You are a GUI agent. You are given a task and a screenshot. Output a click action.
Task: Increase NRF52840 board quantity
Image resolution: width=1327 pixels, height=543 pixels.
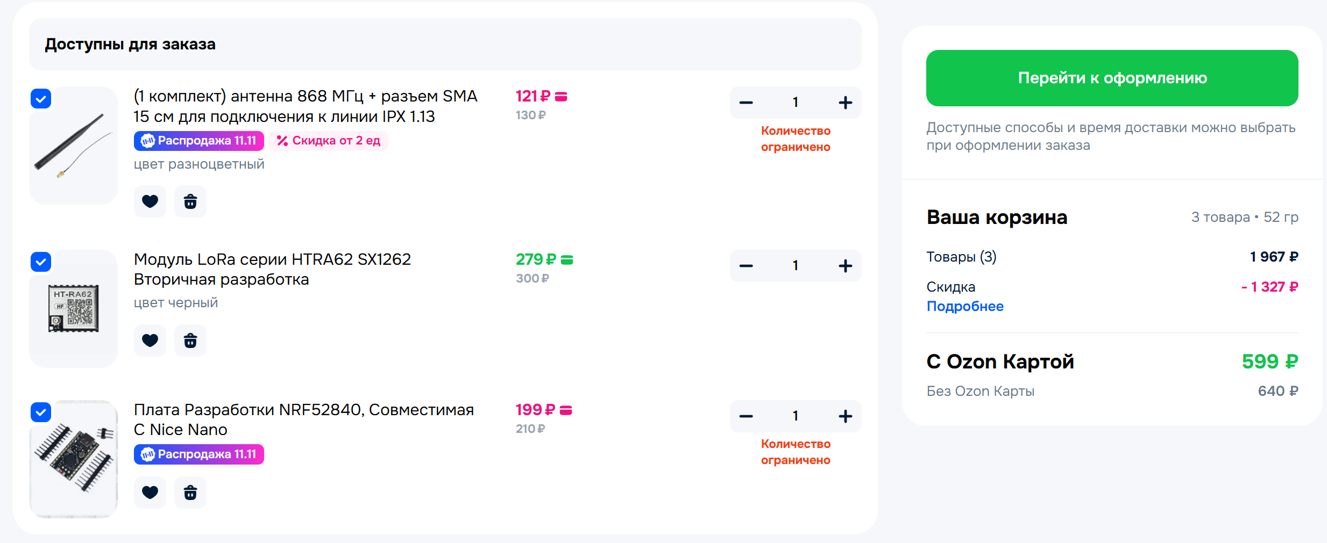click(x=845, y=416)
